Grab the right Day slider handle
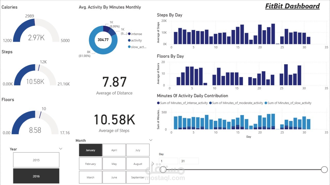The image size is (330, 185). pyautogui.click(x=324, y=170)
